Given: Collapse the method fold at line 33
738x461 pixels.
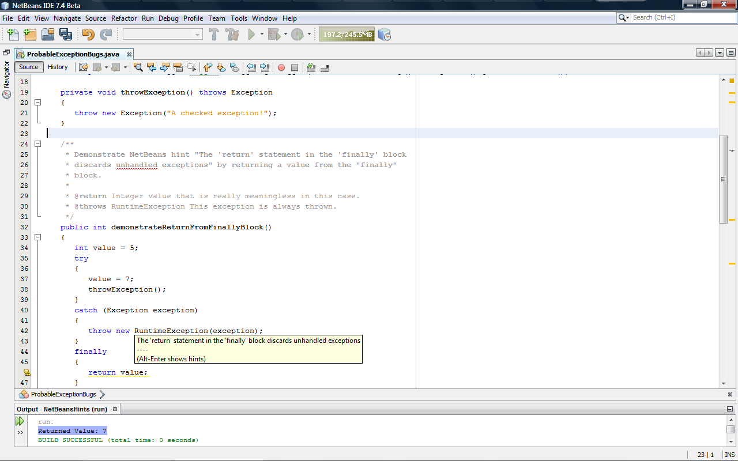Looking at the screenshot, I should 38,237.
